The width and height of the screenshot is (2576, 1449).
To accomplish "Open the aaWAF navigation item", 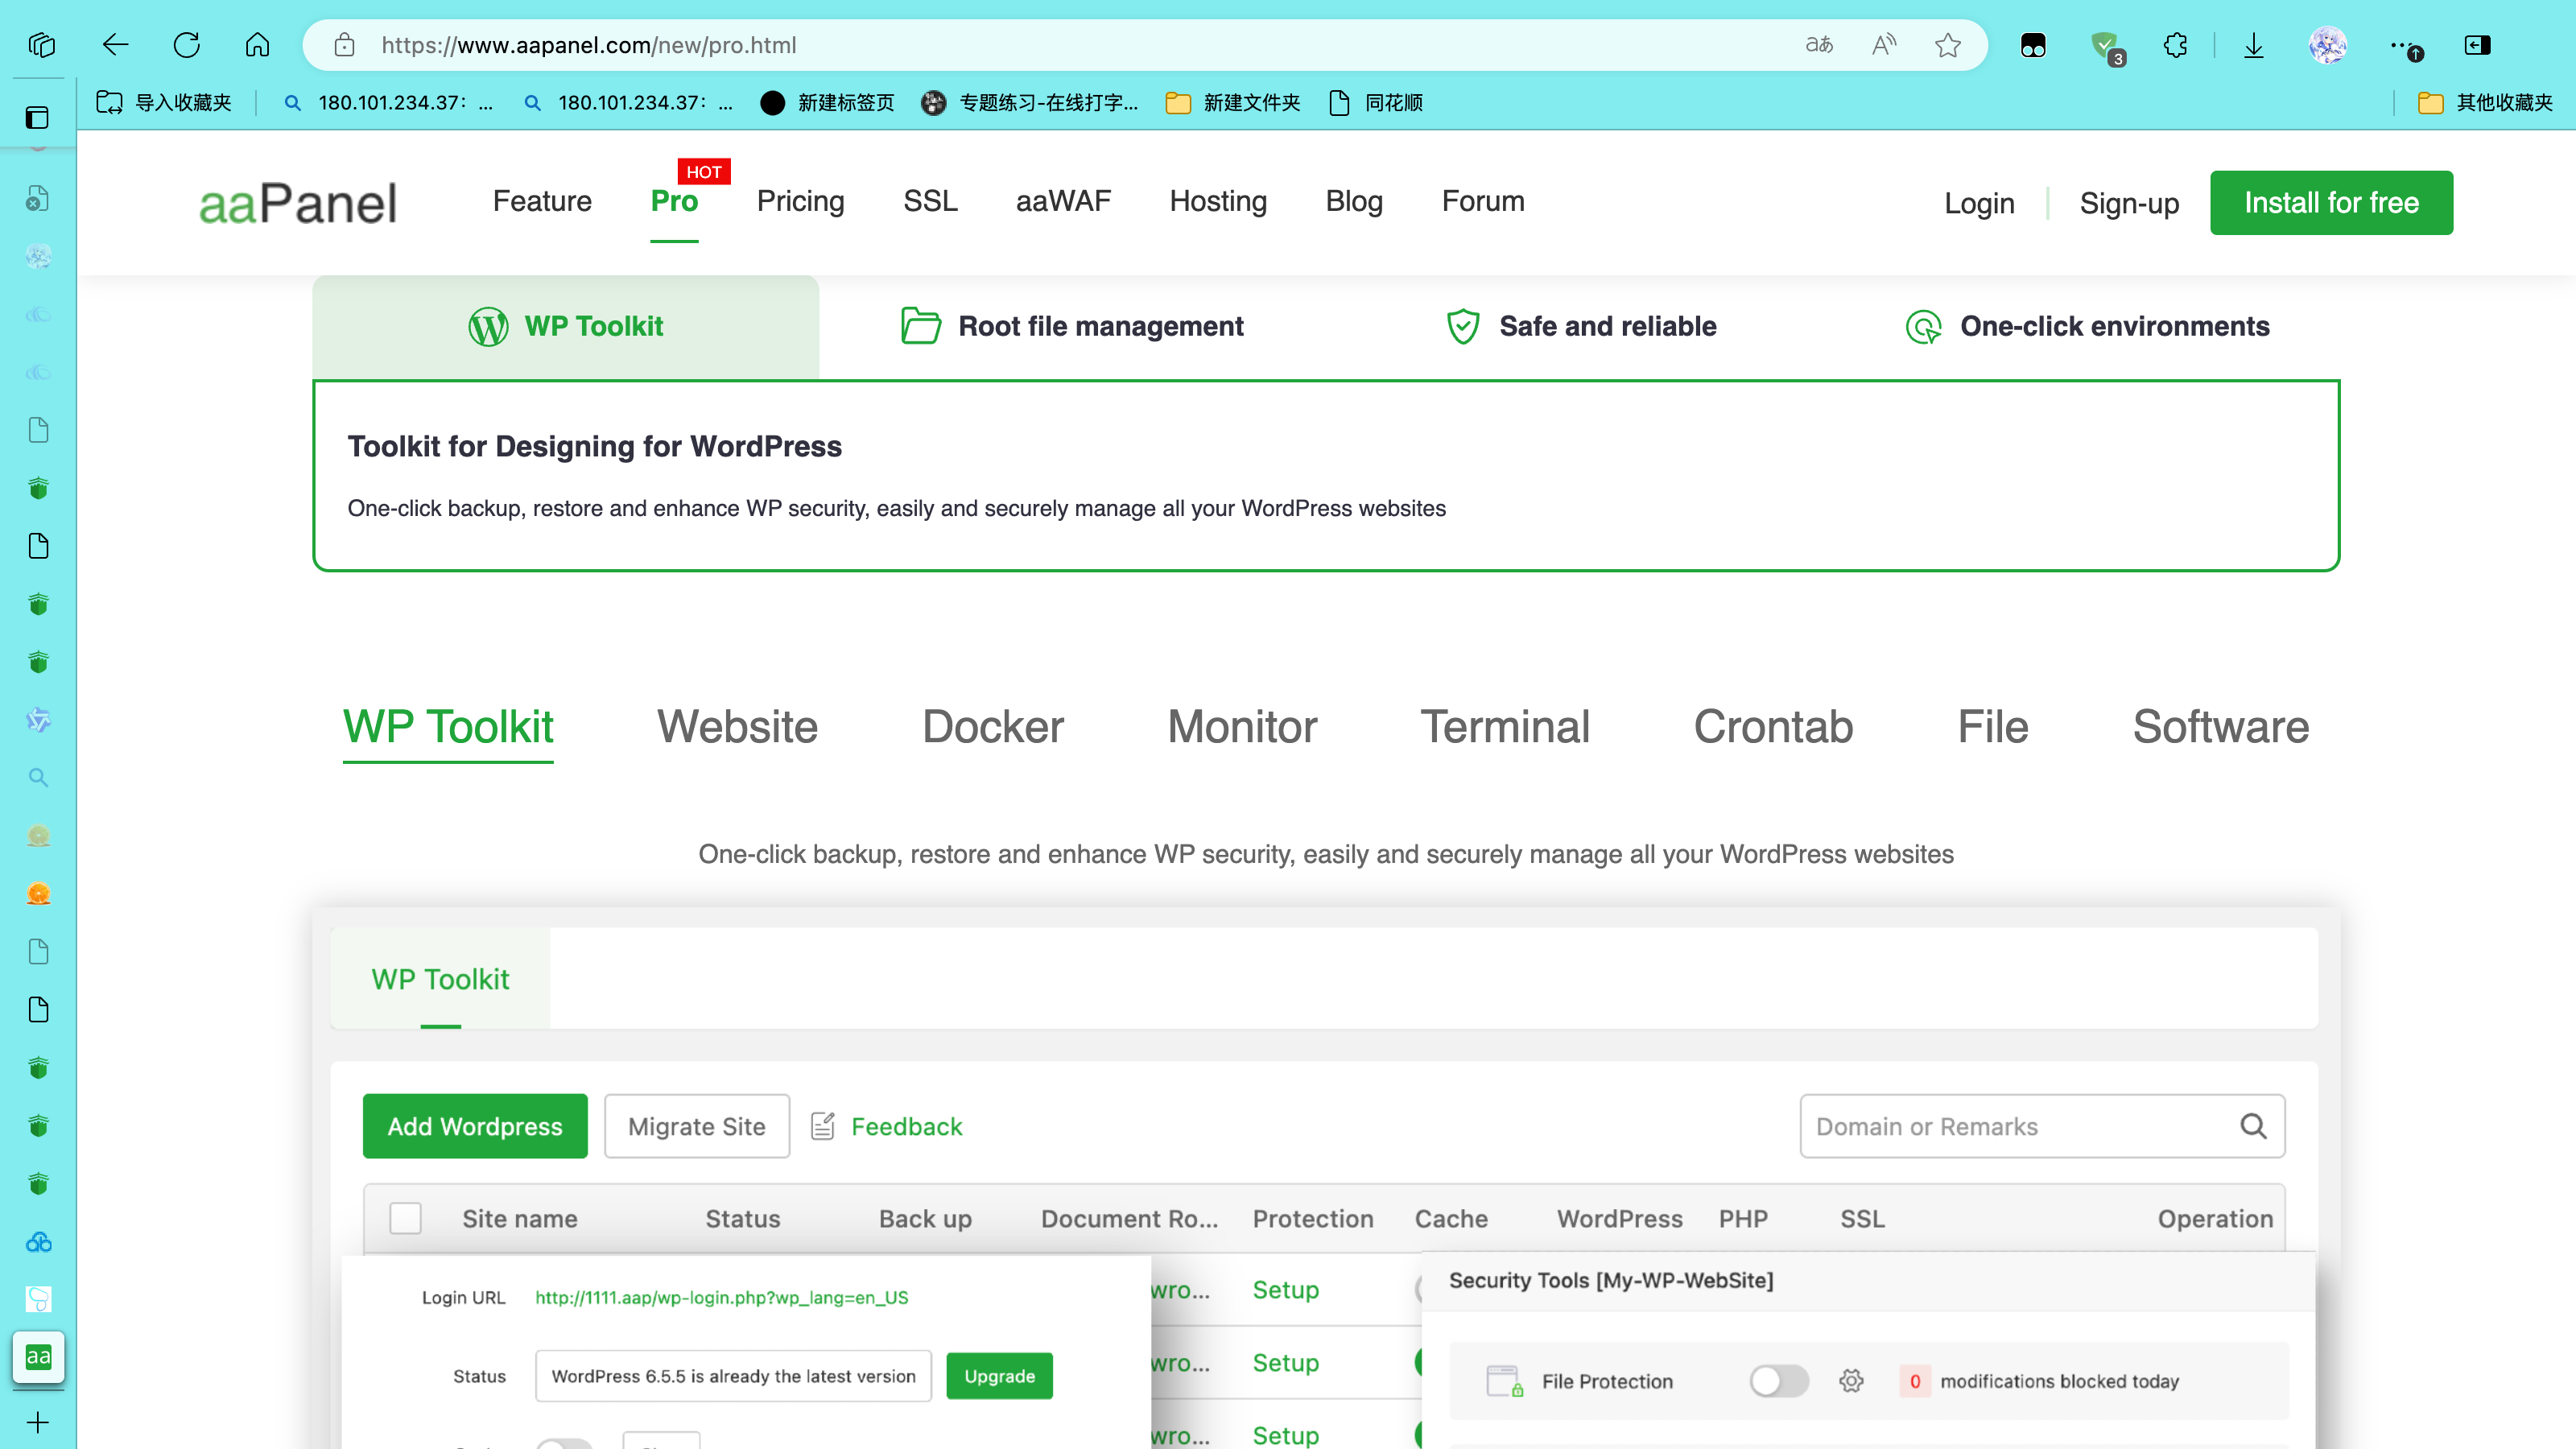I will (x=1063, y=201).
